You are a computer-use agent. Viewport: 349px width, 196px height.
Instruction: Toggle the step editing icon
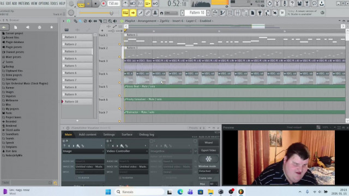[x=140, y=13]
